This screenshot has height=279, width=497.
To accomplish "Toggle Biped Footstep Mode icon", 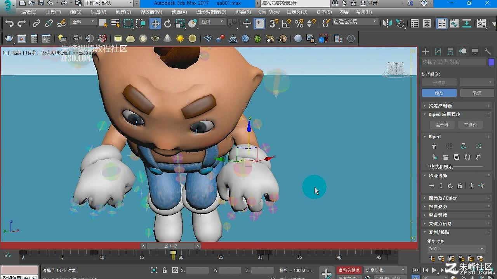I will (x=449, y=146).
